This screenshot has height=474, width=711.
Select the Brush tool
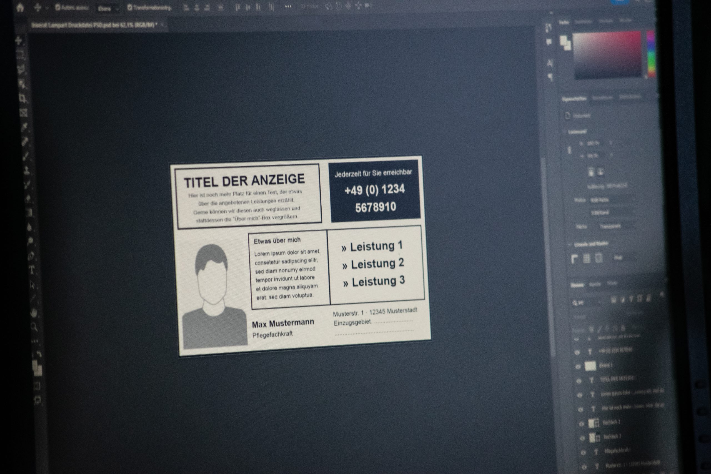(x=26, y=156)
